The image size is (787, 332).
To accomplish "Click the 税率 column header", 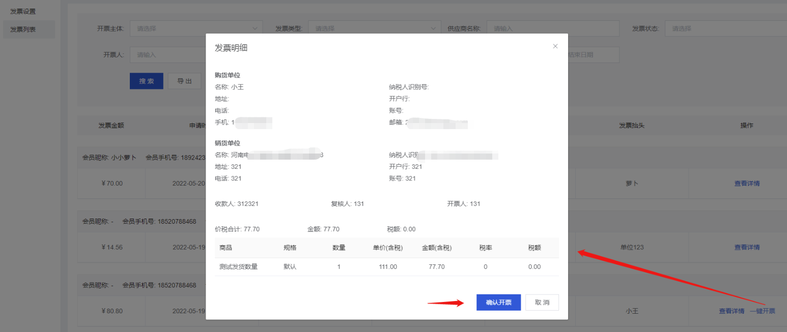I will click(x=485, y=248).
